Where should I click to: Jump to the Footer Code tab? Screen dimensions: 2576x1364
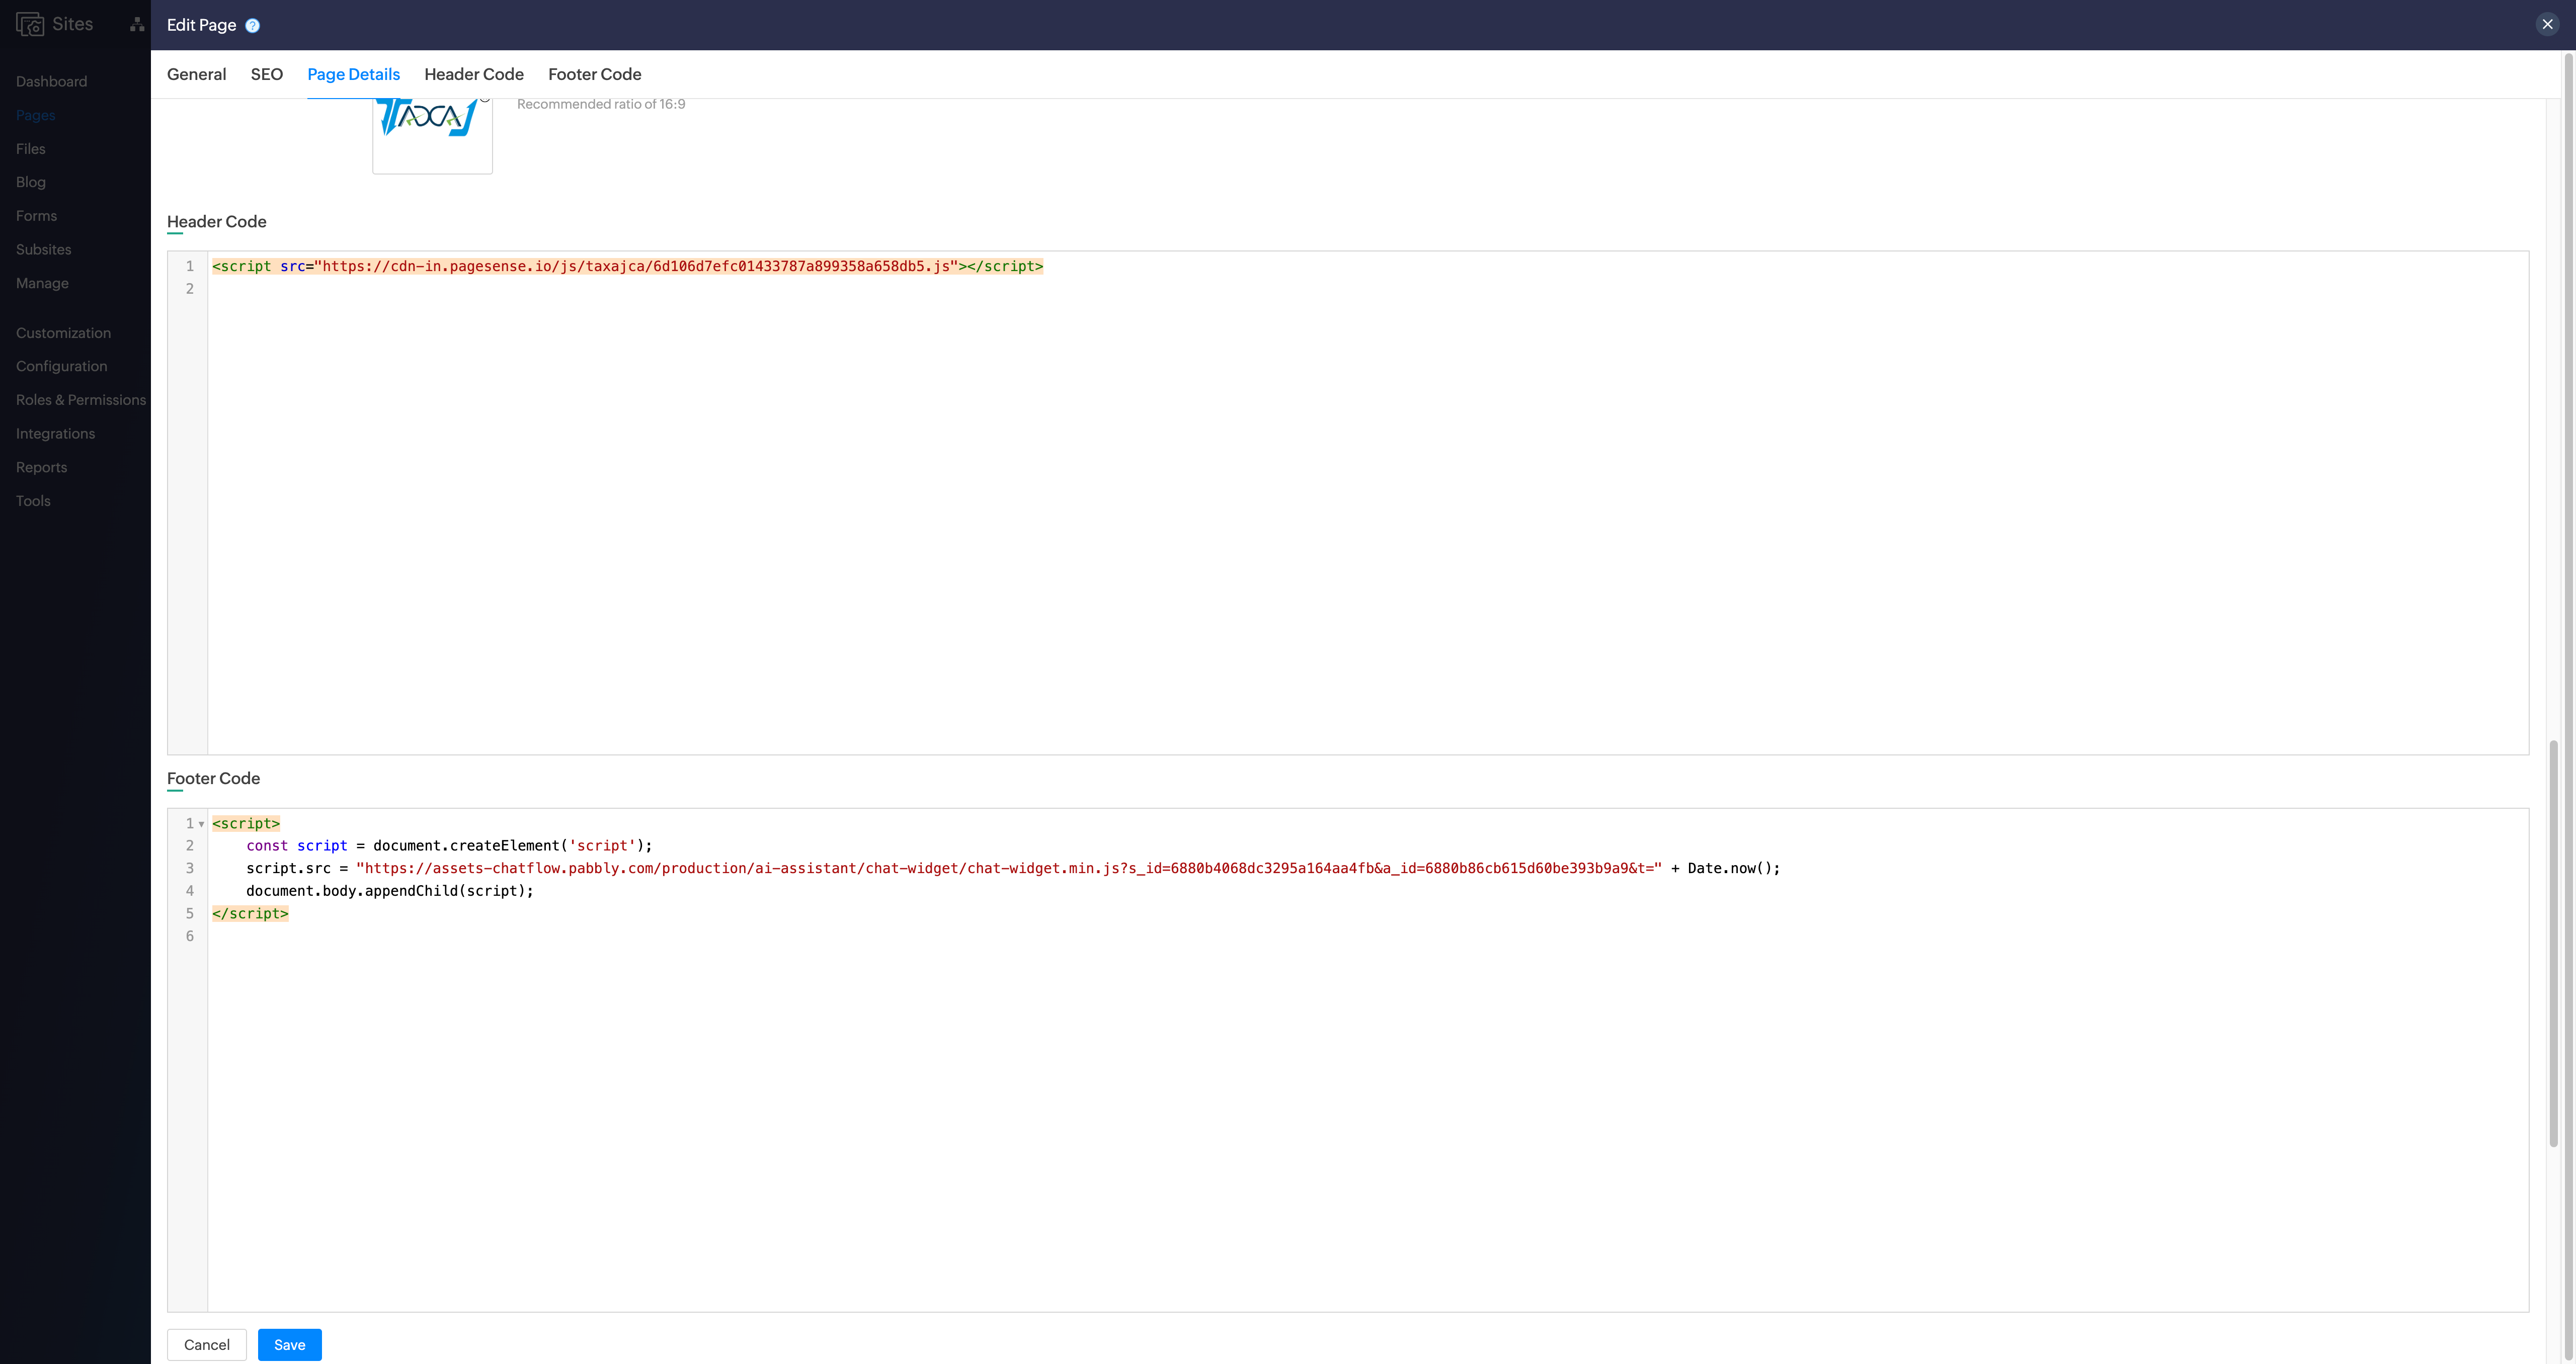[x=594, y=74]
